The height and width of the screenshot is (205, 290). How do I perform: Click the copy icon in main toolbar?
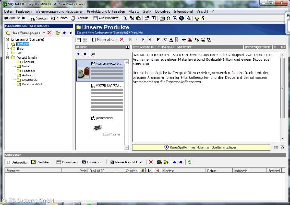[132, 18]
